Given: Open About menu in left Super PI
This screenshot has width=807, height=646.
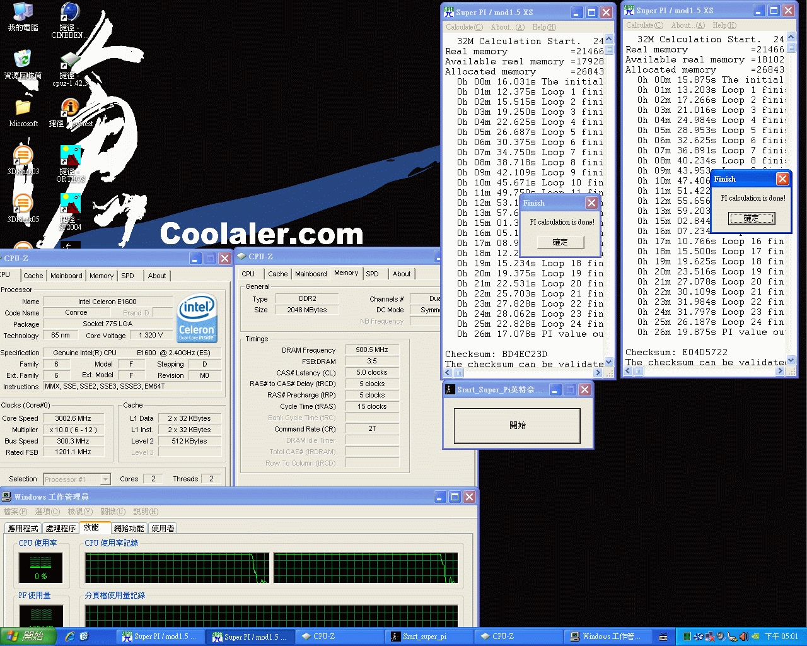Looking at the screenshot, I should point(508,27).
